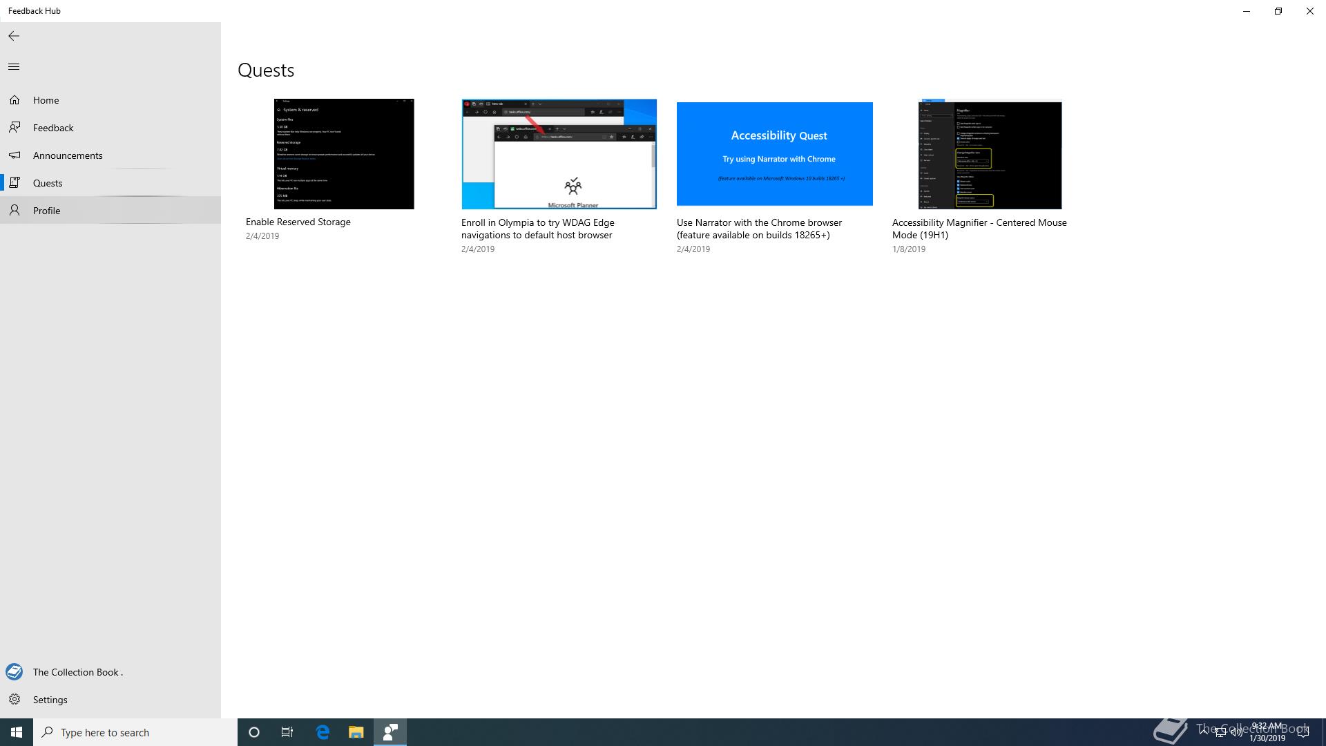Open Task View on the taskbar
The width and height of the screenshot is (1326, 746).
287,732
